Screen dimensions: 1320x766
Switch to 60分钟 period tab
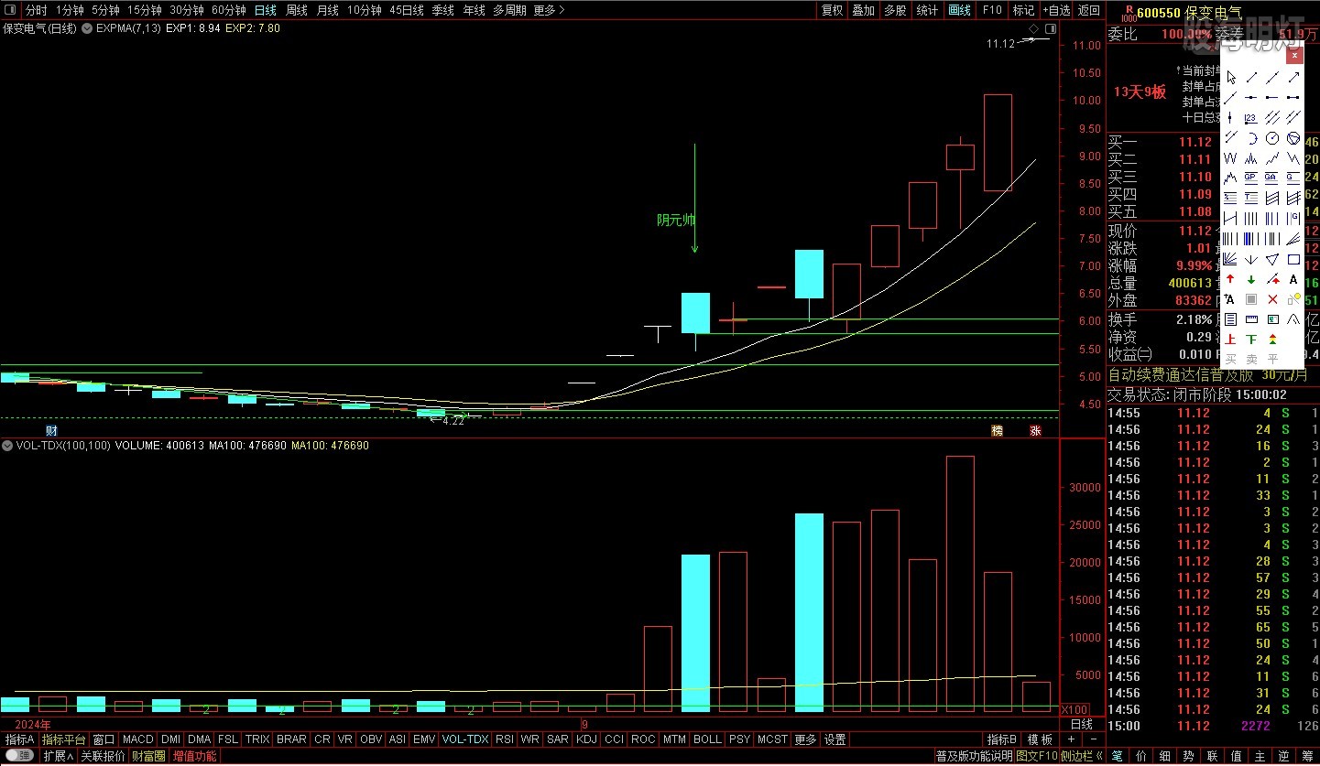coord(229,10)
